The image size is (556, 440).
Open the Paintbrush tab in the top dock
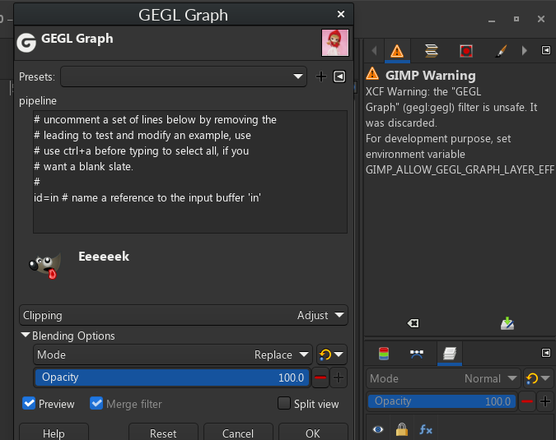[501, 51]
